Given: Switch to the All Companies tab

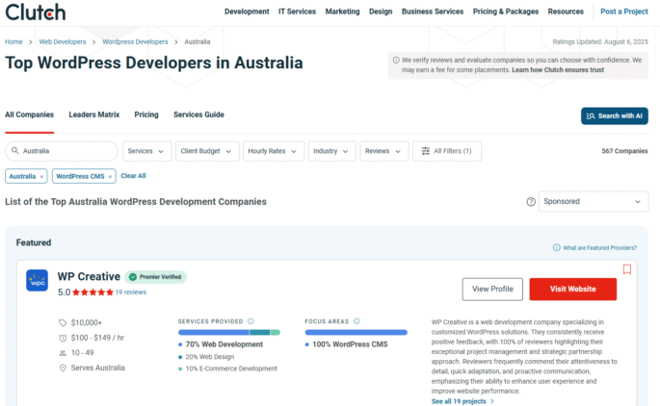Looking at the screenshot, I should pos(30,114).
